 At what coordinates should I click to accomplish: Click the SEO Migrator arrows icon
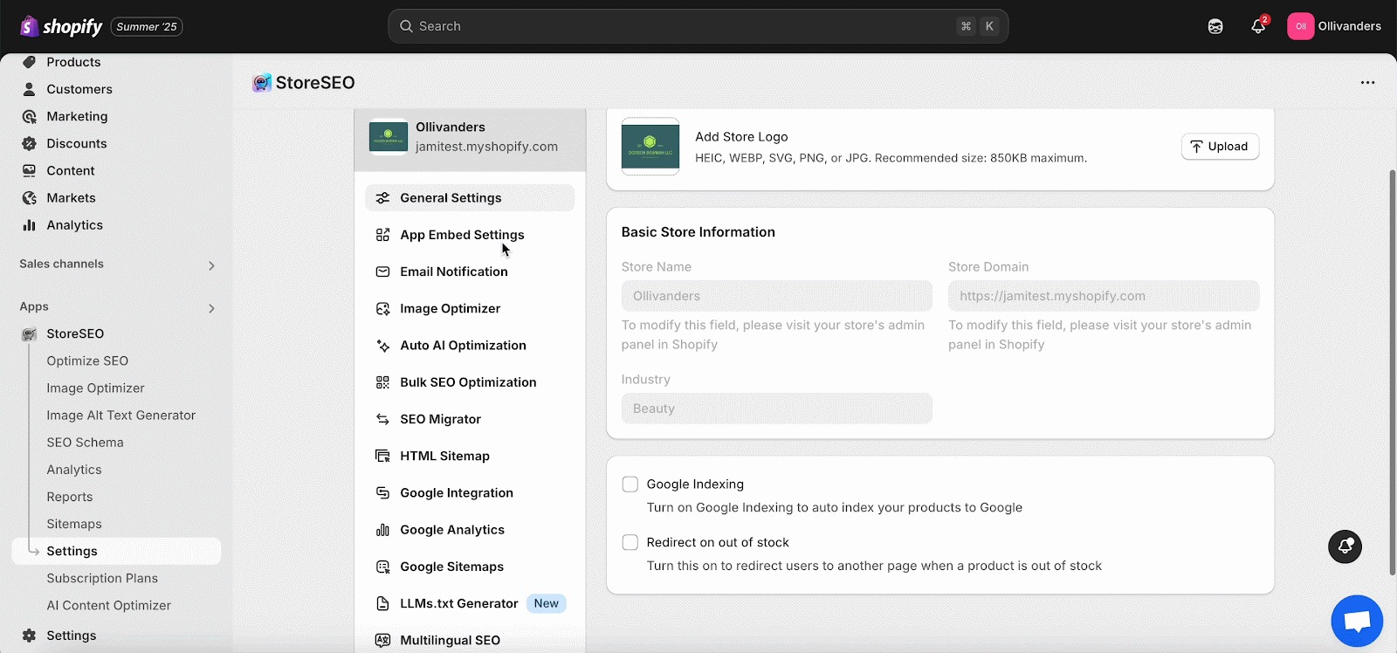click(382, 419)
